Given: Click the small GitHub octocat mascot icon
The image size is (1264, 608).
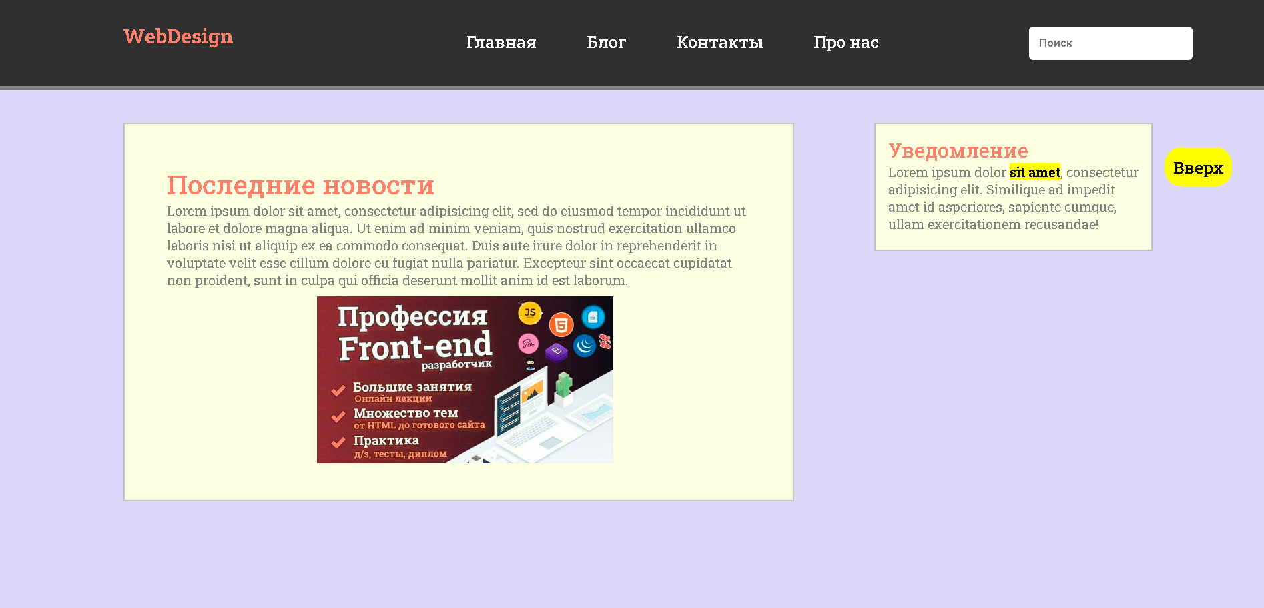Looking at the screenshot, I should tap(531, 364).
